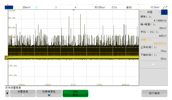Click the drag handle left of 测量
Viewport: 172px width, 100px height.
(x=141, y=12)
